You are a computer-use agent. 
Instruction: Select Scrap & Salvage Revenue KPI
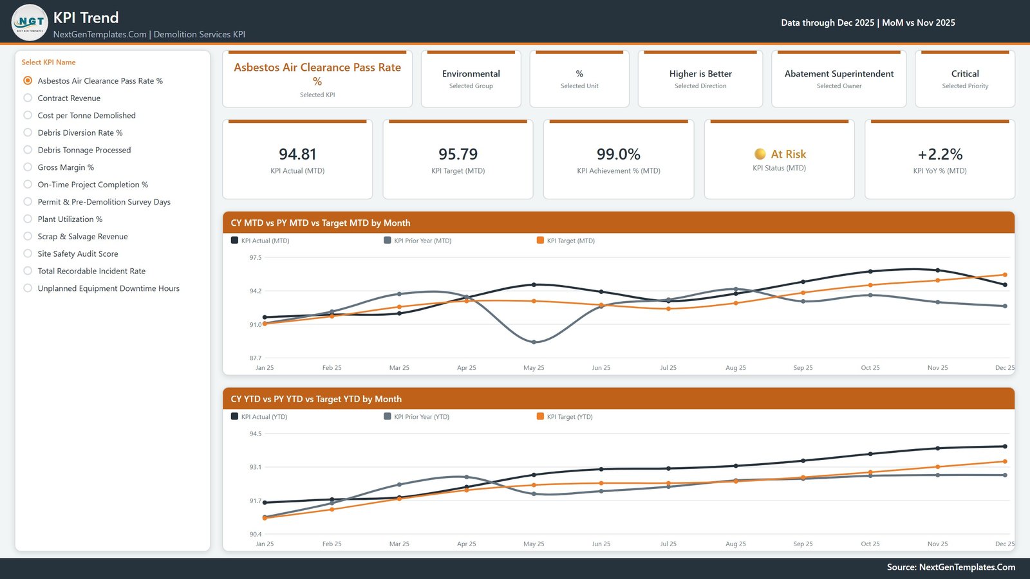(28, 236)
